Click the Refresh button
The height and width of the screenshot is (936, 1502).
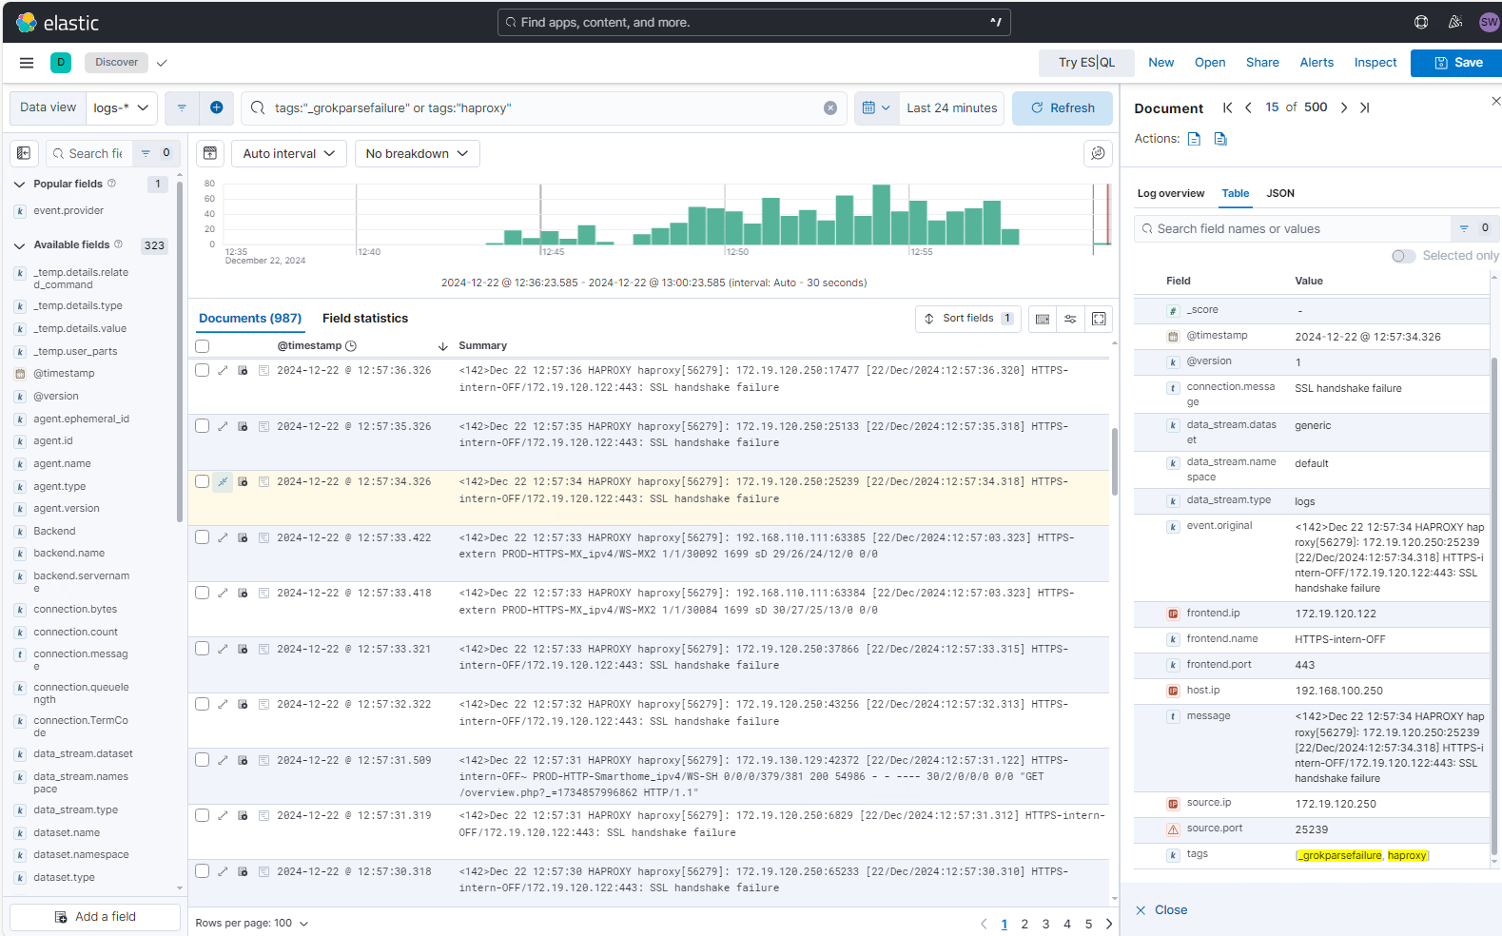coord(1063,108)
